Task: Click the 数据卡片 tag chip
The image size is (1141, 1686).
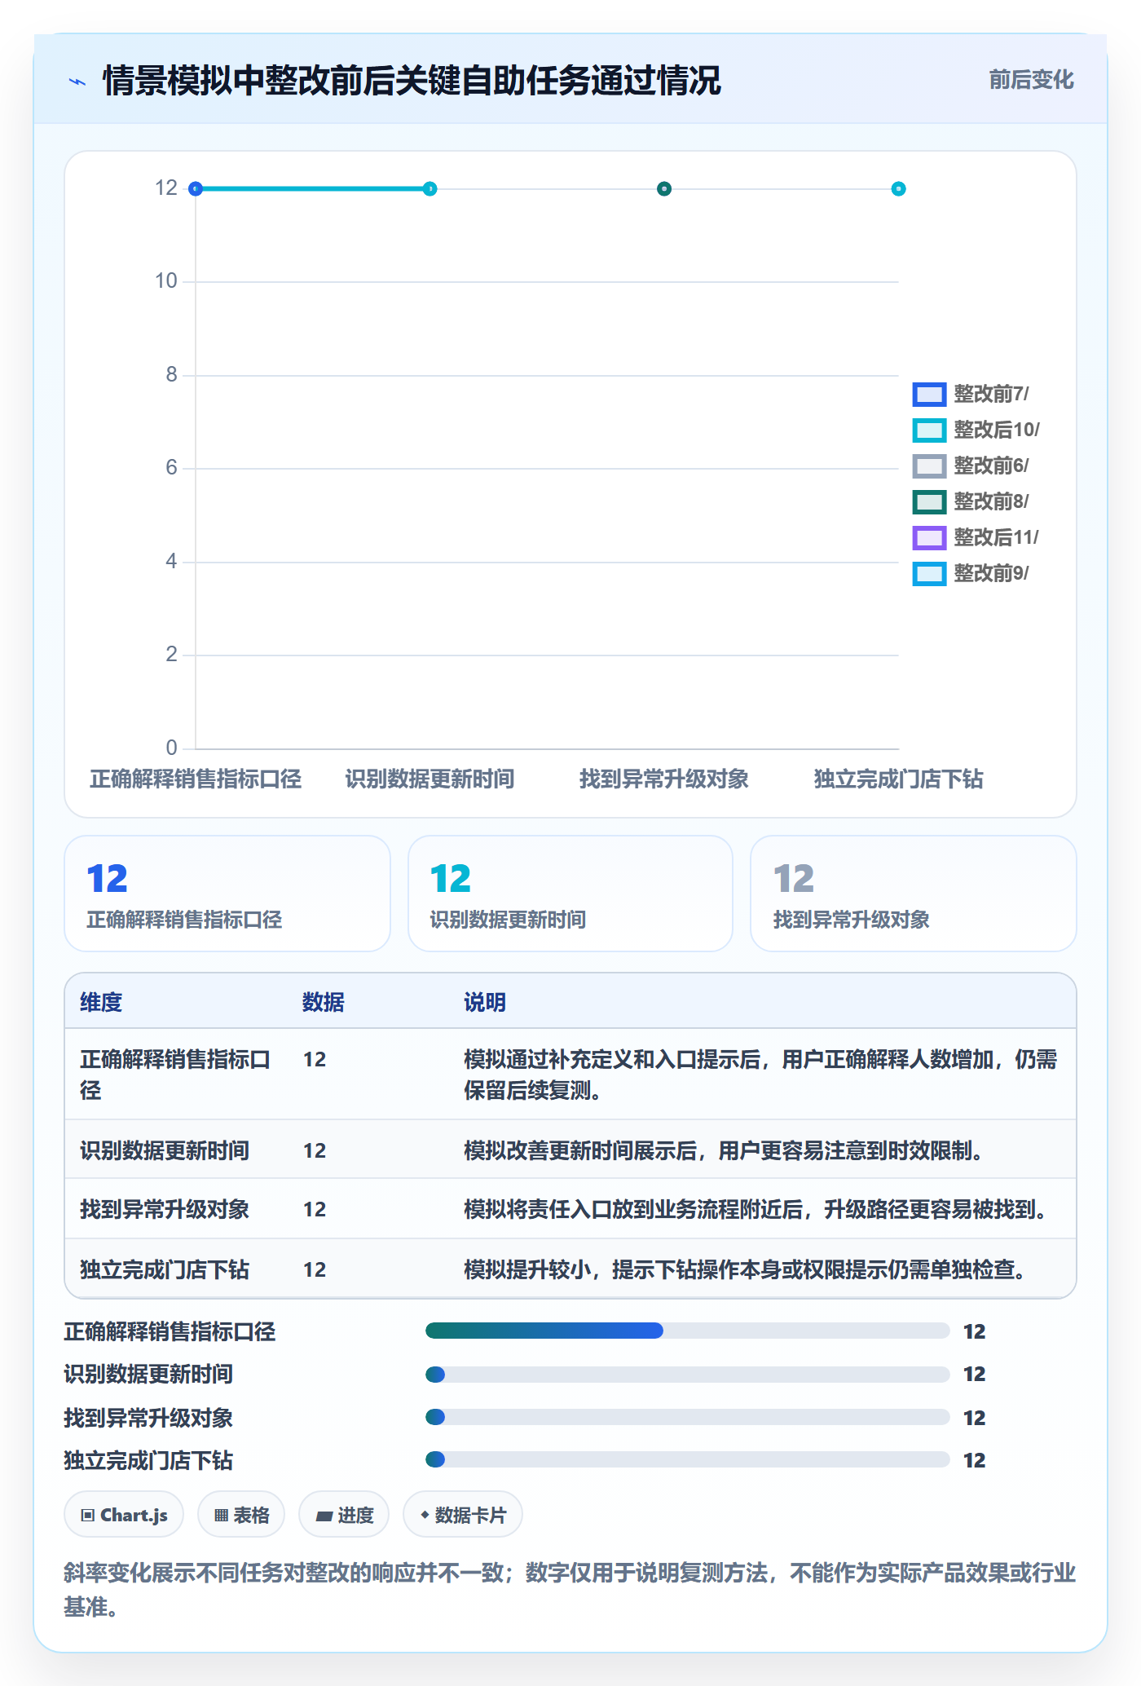Action: [x=463, y=1515]
